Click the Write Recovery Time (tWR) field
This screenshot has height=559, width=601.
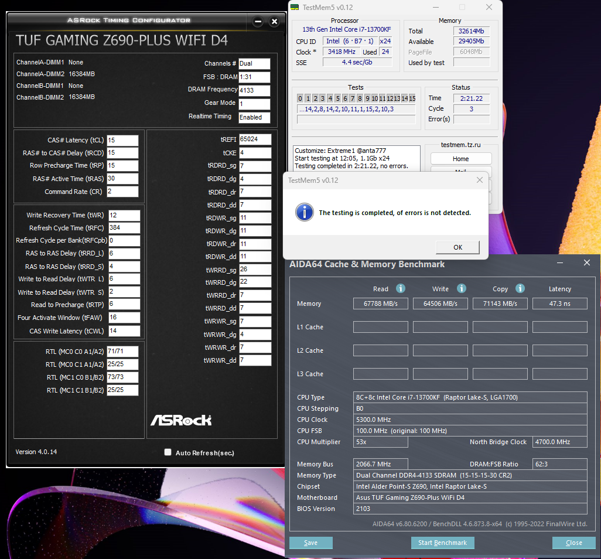124,216
